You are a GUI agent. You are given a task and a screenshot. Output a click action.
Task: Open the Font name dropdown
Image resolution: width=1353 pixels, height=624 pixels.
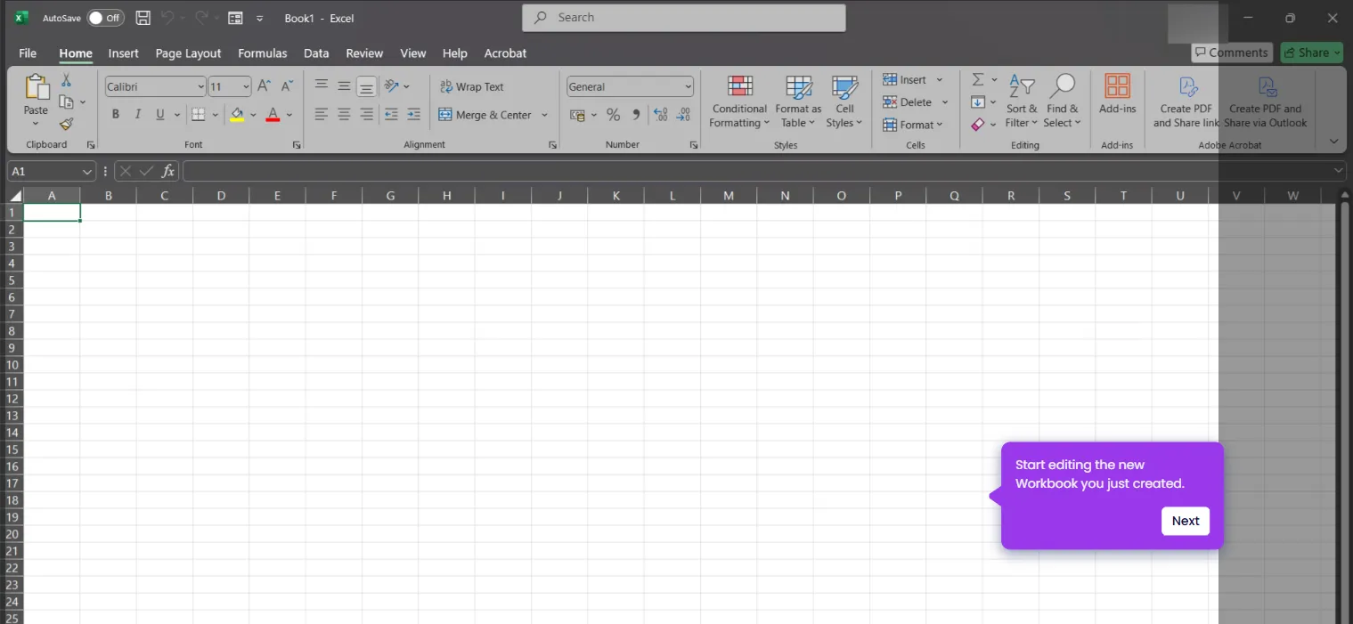click(x=200, y=86)
